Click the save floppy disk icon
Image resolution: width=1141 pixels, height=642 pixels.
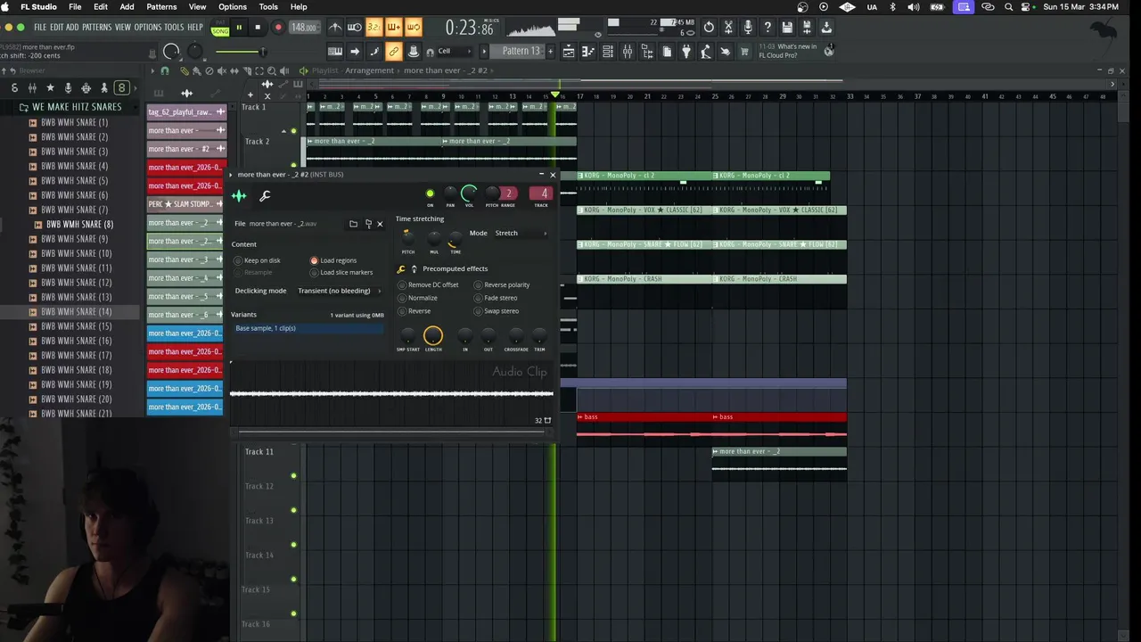point(787,28)
